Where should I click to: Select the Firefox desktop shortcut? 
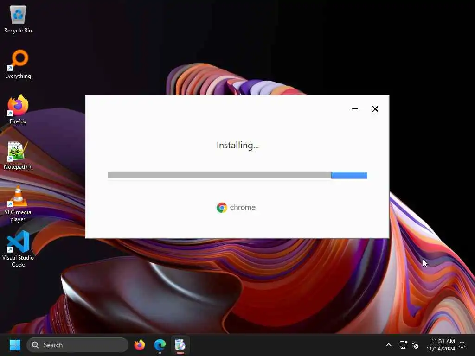pos(18,109)
